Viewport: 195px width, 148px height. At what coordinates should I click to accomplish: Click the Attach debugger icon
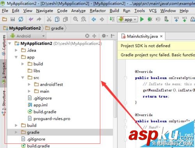coord(158,19)
